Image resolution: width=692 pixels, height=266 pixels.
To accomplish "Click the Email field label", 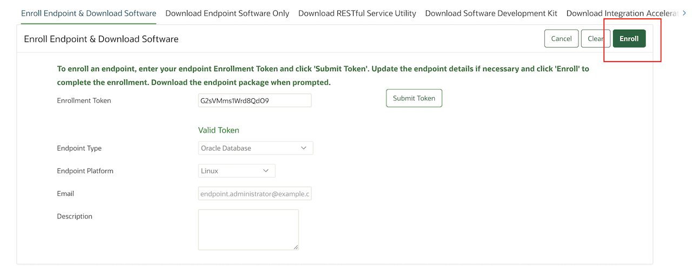I will click(65, 193).
